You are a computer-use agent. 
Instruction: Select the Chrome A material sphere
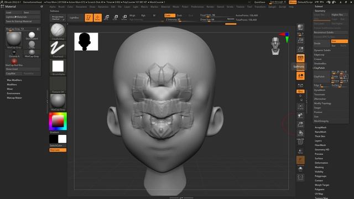tap(14, 54)
